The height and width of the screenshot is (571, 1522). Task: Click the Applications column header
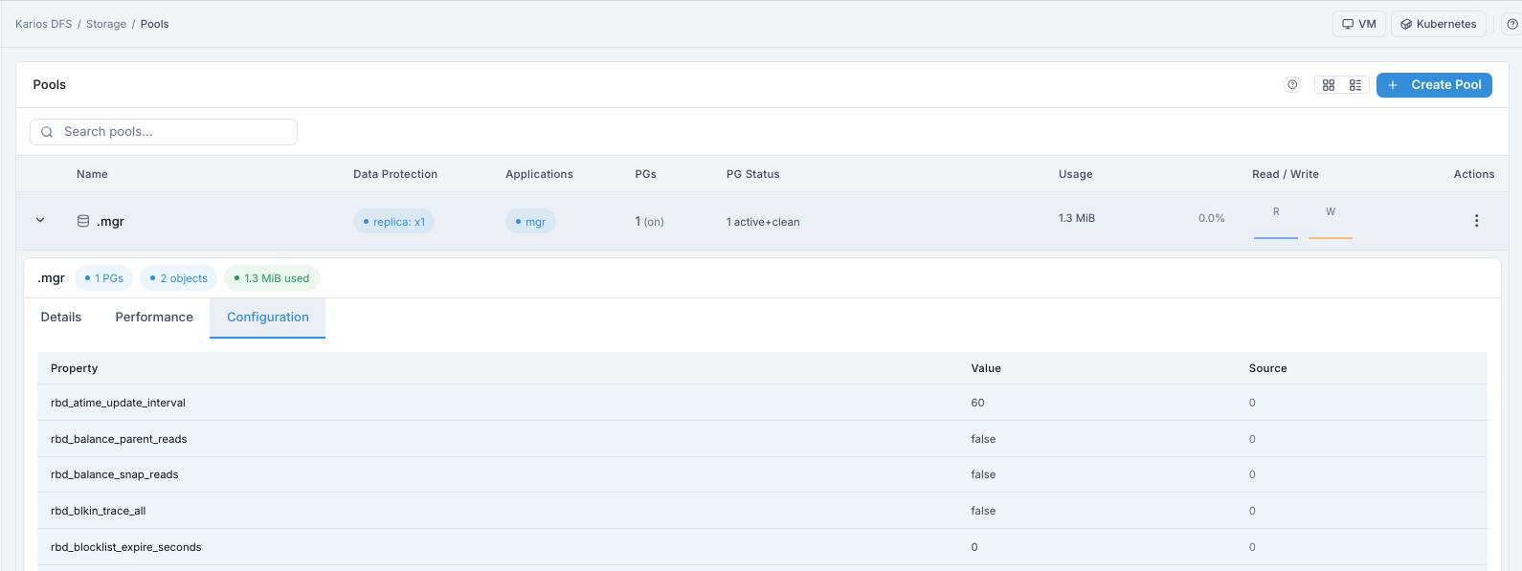[539, 174]
